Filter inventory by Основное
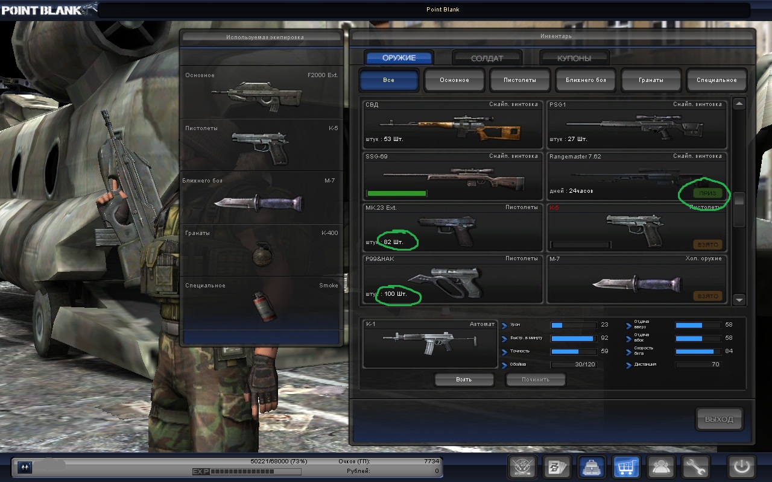The width and height of the screenshot is (772, 482). coord(454,80)
